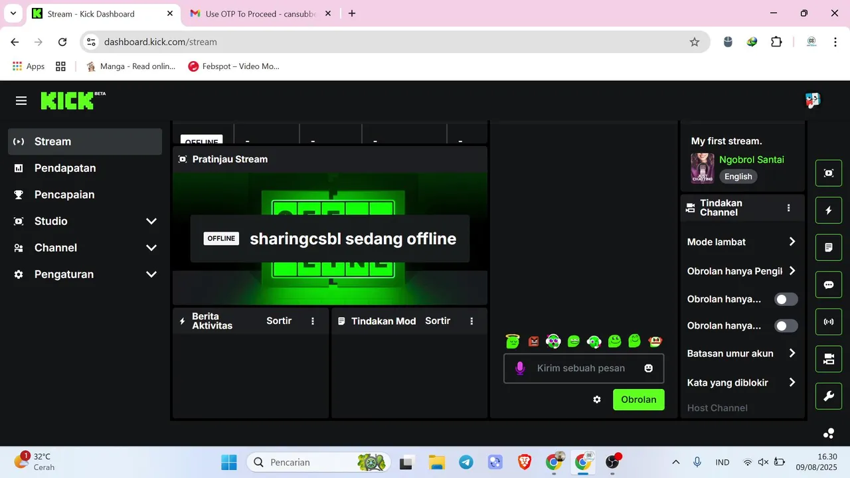850x478 pixels.
Task: Open the Febspot bookmark
Action: click(234, 66)
